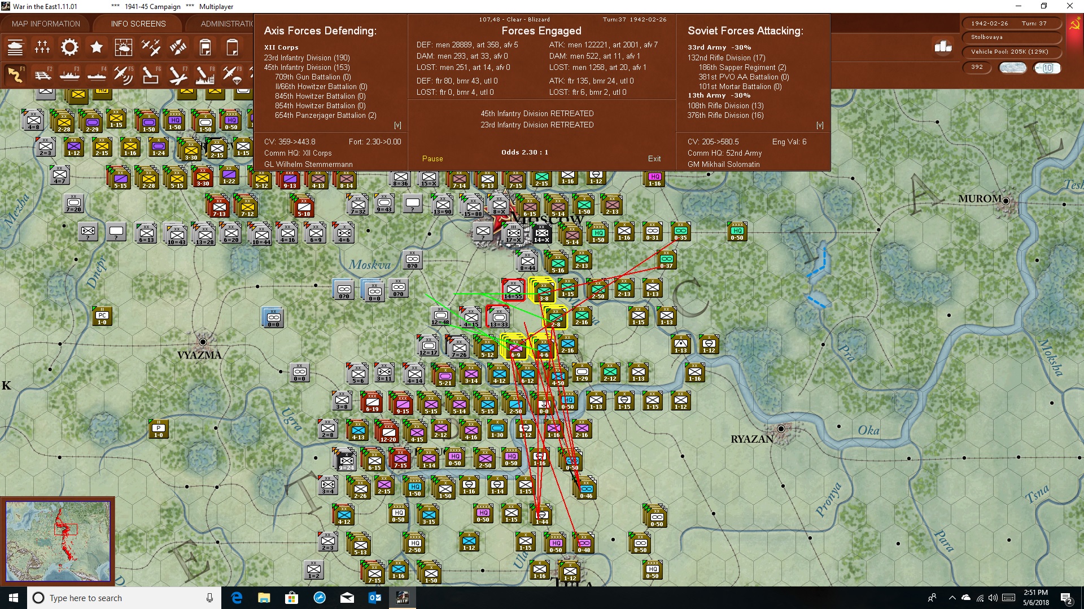The height and width of the screenshot is (609, 1084).
Task: Click Exit in the combat report
Action: tap(654, 159)
